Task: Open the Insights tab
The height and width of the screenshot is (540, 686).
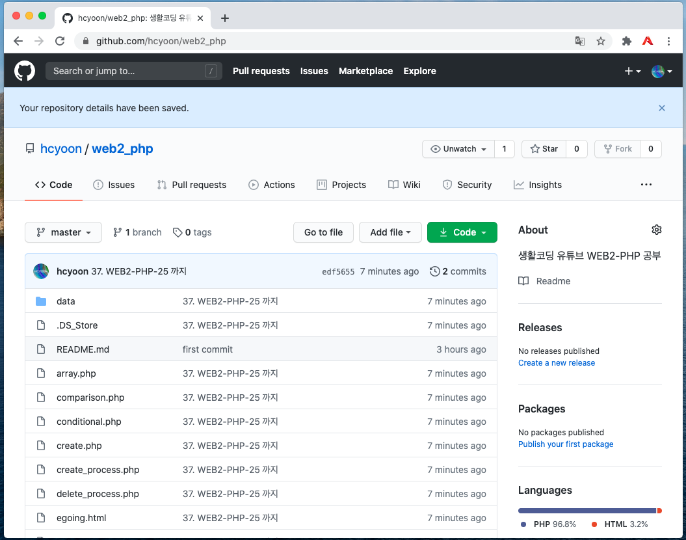Action: pos(538,185)
